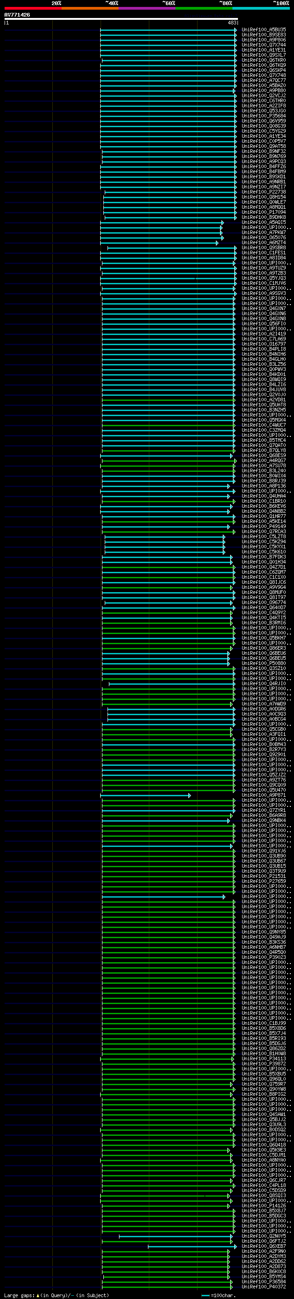Click label UniRef100_Q9SBR8
294x1299 pixels.
coord(264,247)
